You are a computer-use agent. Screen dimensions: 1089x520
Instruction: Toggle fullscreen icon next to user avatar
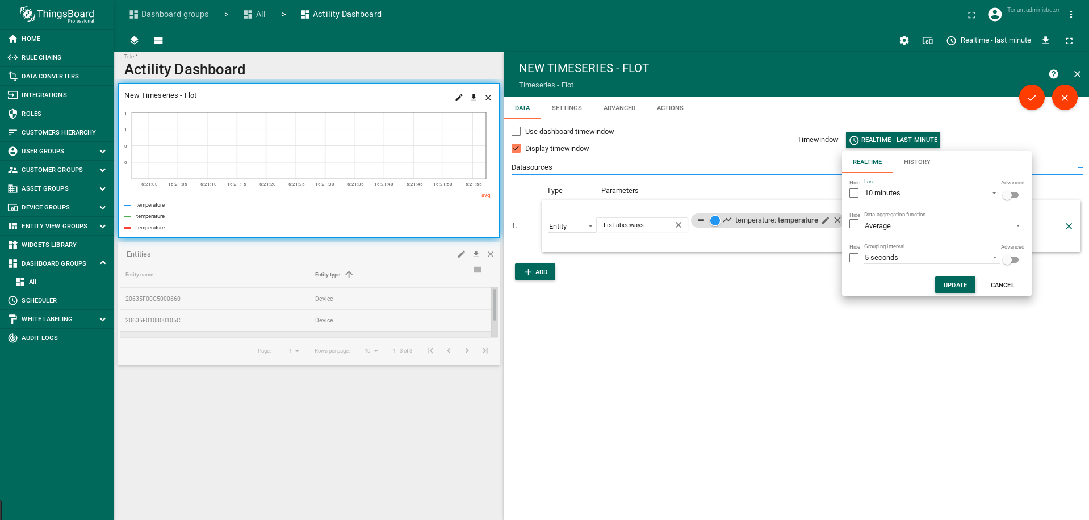tap(971, 15)
